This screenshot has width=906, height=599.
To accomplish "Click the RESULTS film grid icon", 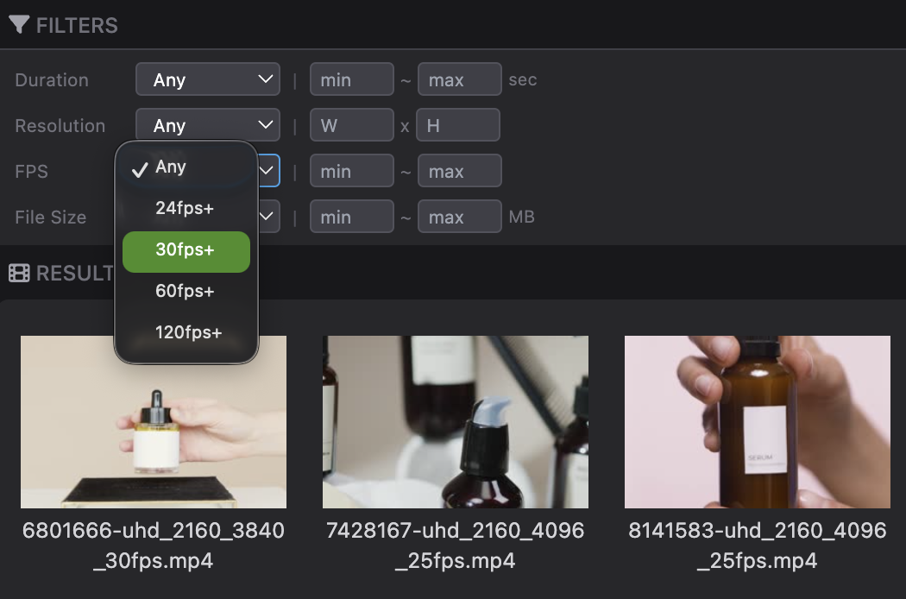I will 19,273.
